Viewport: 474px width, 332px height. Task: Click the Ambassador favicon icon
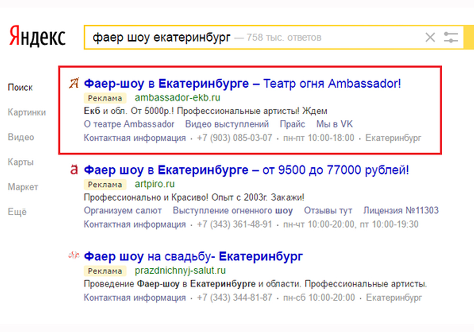[x=74, y=83]
